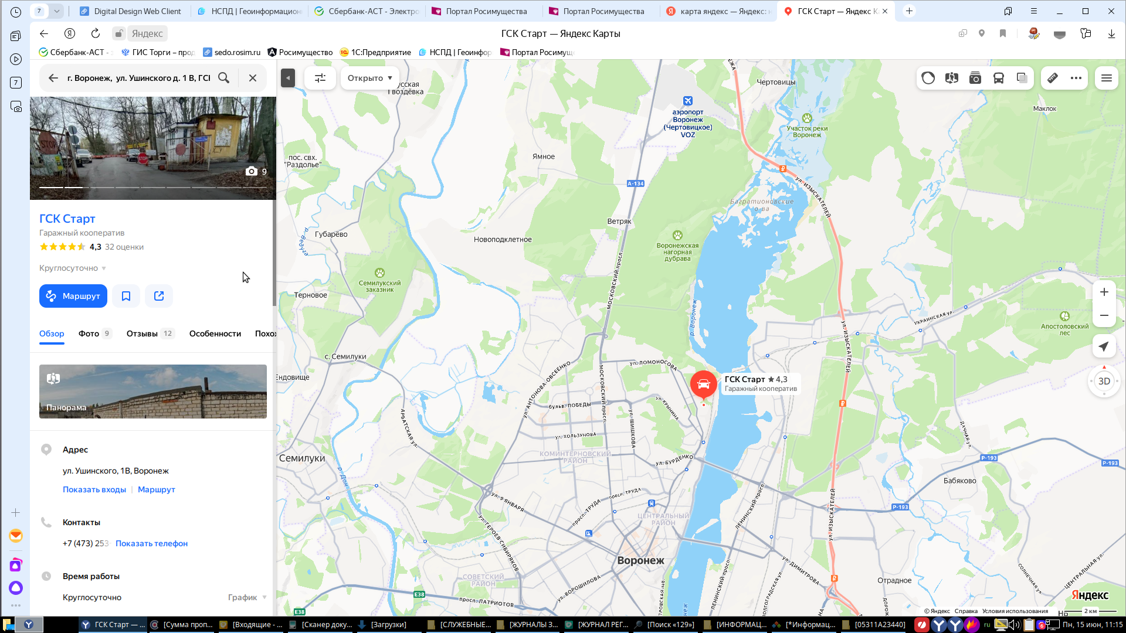
Task: Open 'Росимущество' bookmark
Action: coord(300,52)
